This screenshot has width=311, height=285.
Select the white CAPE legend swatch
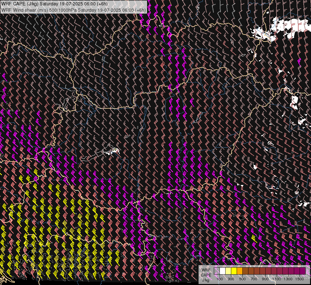223,271
